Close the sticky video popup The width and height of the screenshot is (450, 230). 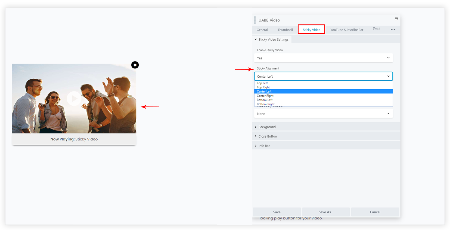pos(135,65)
